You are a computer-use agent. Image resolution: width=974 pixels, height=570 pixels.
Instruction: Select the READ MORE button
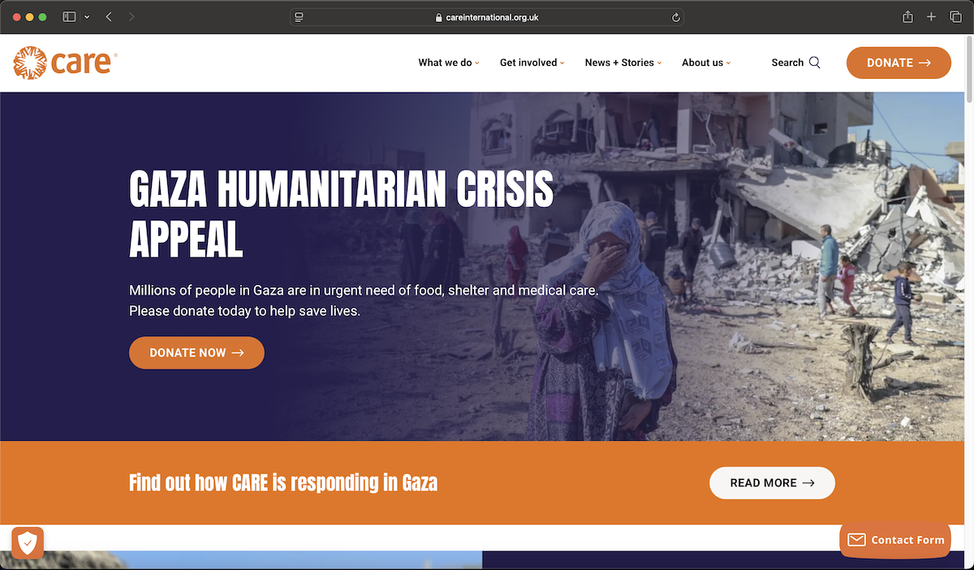click(772, 482)
